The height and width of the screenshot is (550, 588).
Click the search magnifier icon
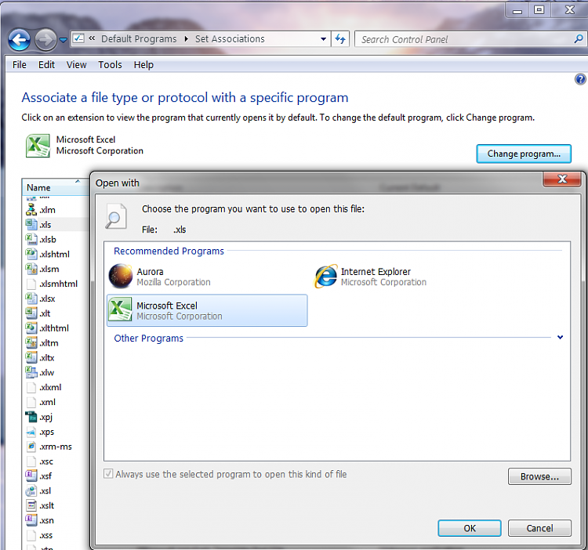579,39
